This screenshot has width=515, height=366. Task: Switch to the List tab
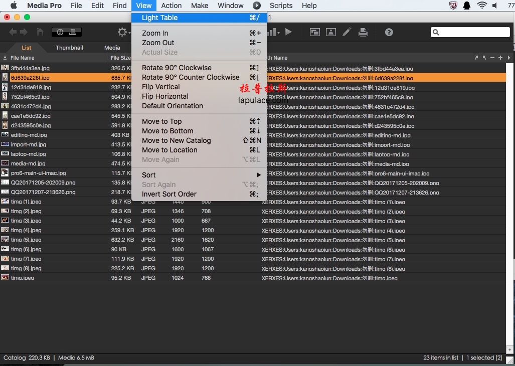pos(26,48)
